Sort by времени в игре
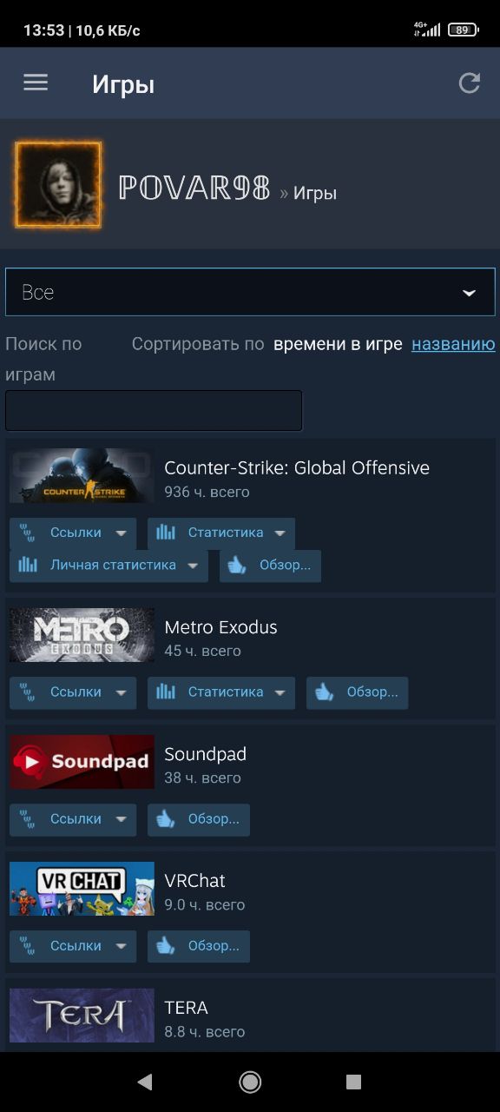 338,344
